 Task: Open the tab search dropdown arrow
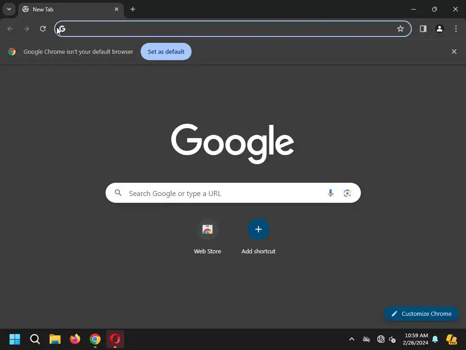[9, 9]
